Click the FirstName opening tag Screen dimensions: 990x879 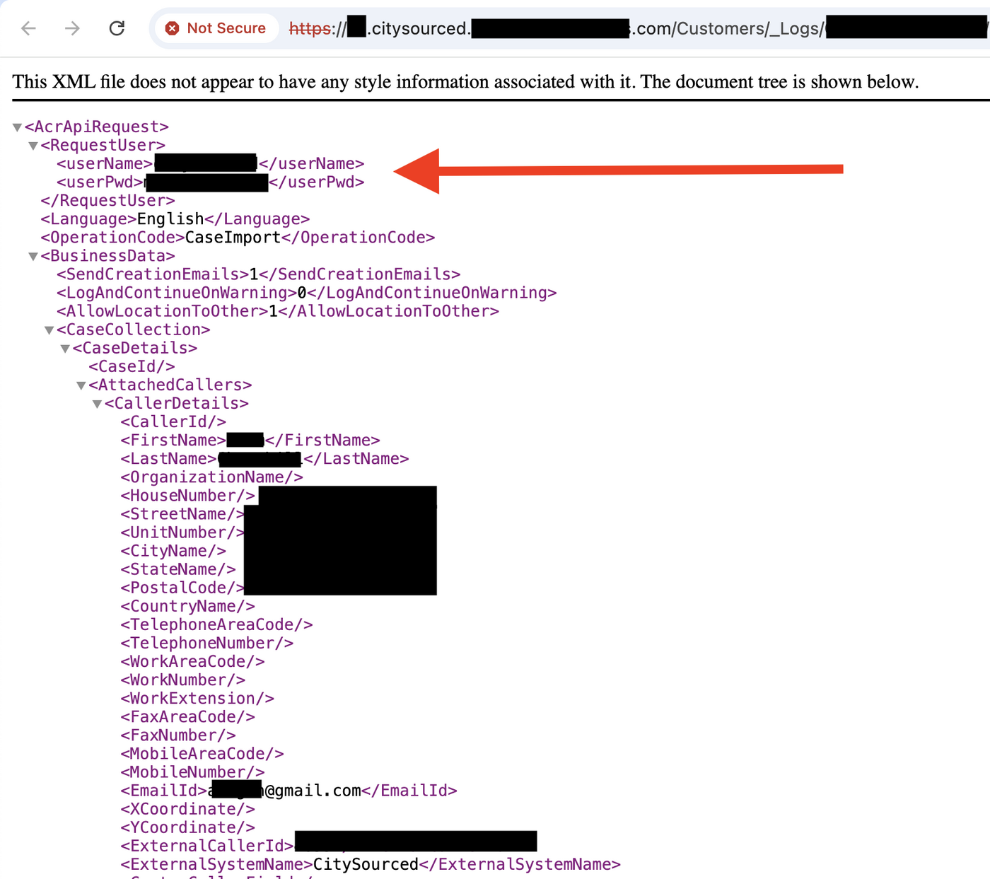point(173,441)
